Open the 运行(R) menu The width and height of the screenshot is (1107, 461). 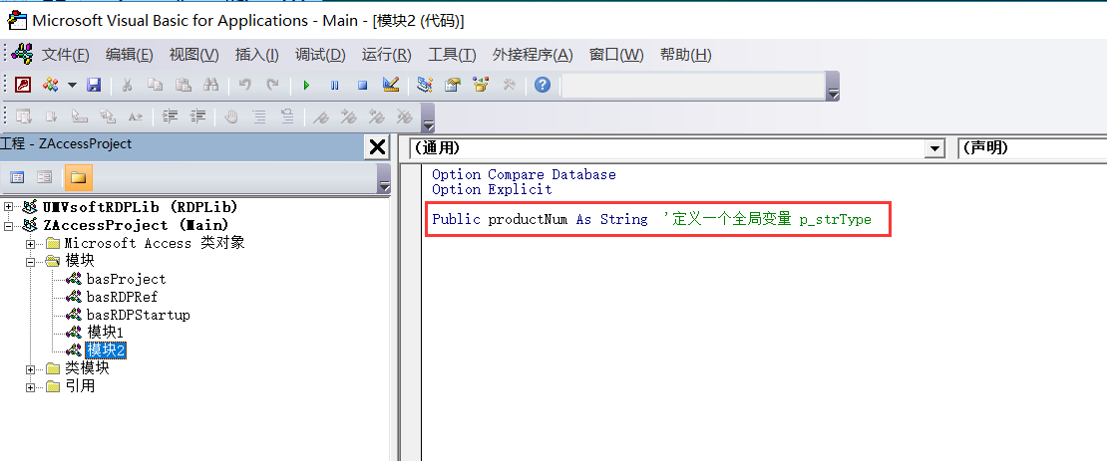[x=386, y=55]
